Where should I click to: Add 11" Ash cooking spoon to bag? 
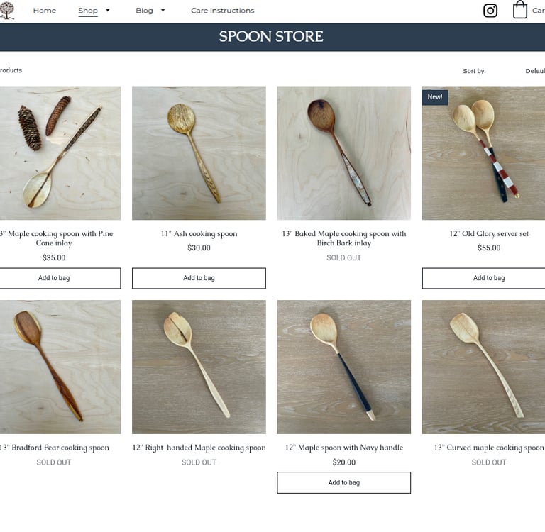coord(199,278)
